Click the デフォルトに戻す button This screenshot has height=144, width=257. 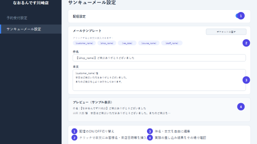226,32
